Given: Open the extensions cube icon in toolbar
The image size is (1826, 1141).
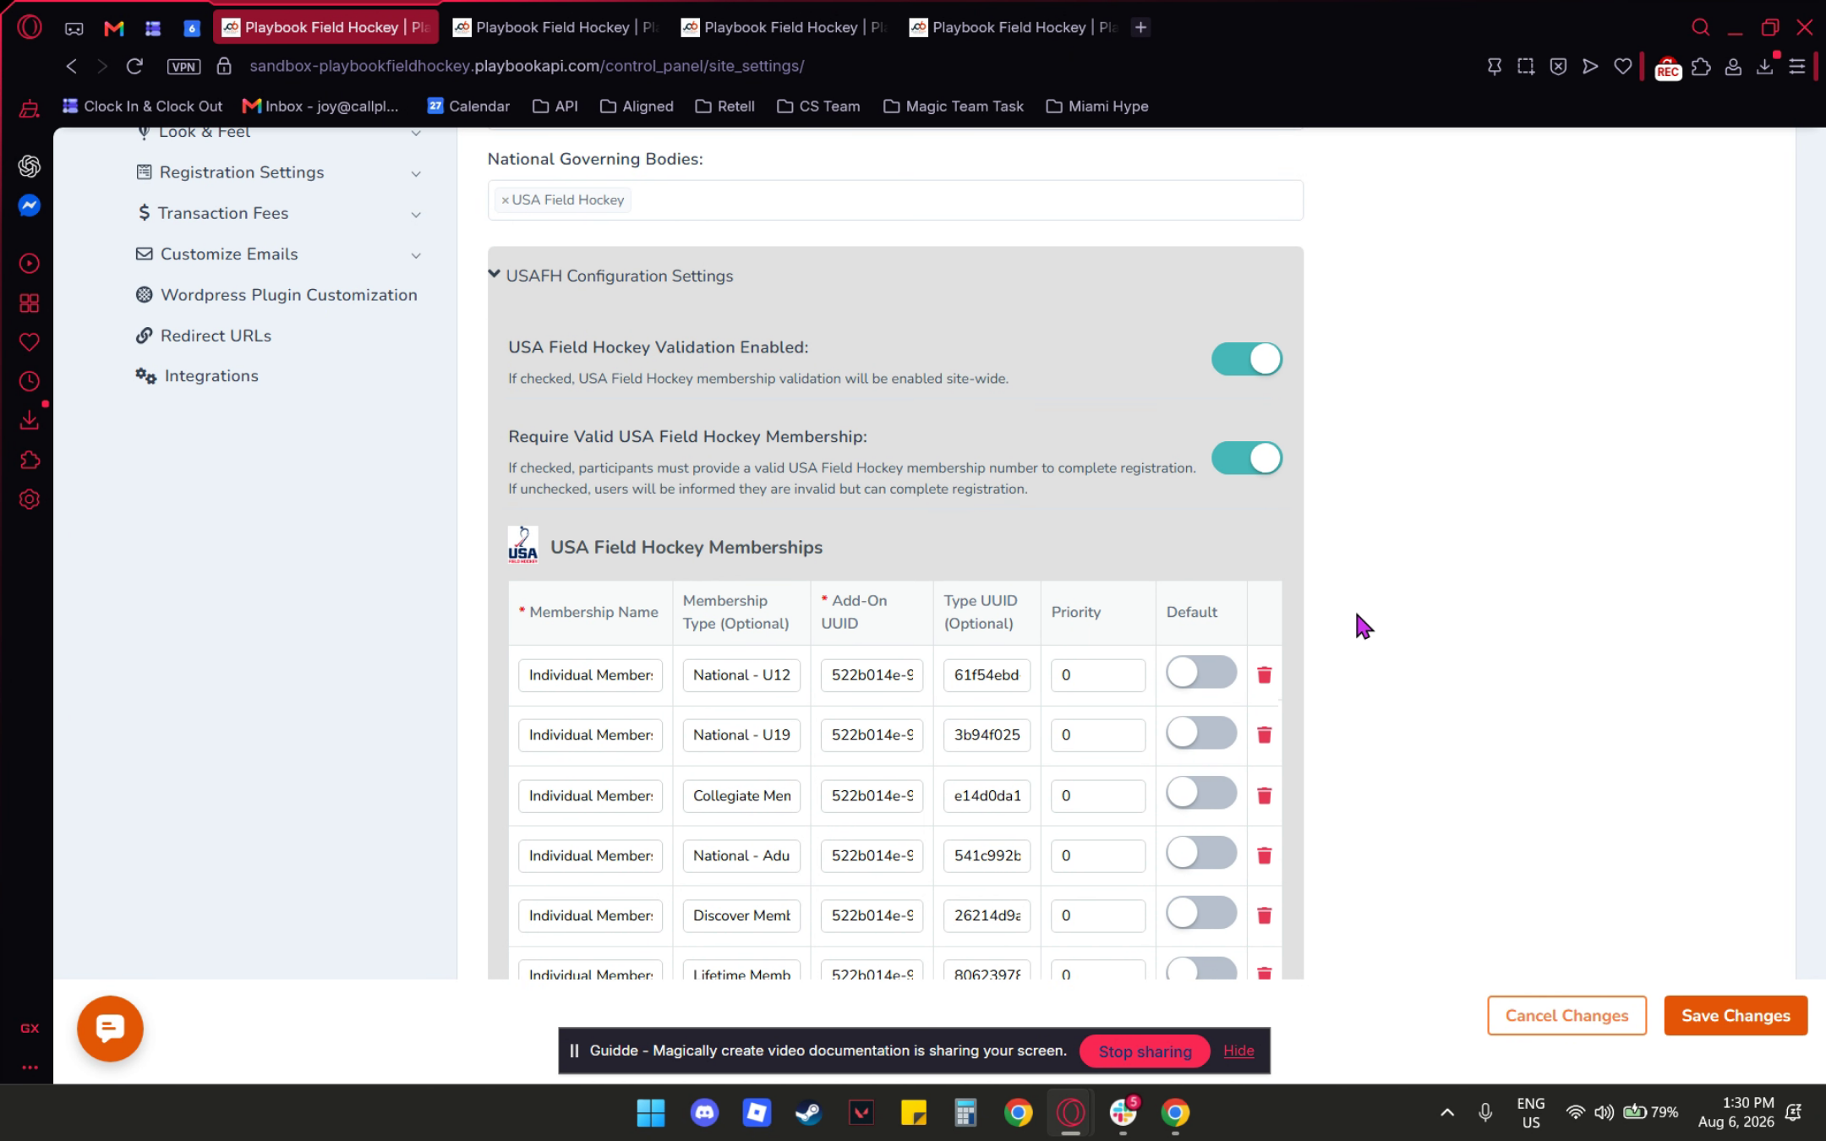Looking at the screenshot, I should 1701,66.
